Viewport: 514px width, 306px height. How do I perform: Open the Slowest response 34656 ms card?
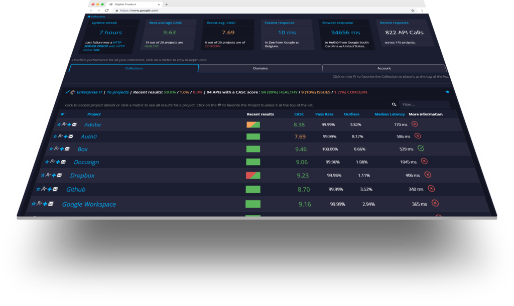tap(346, 35)
